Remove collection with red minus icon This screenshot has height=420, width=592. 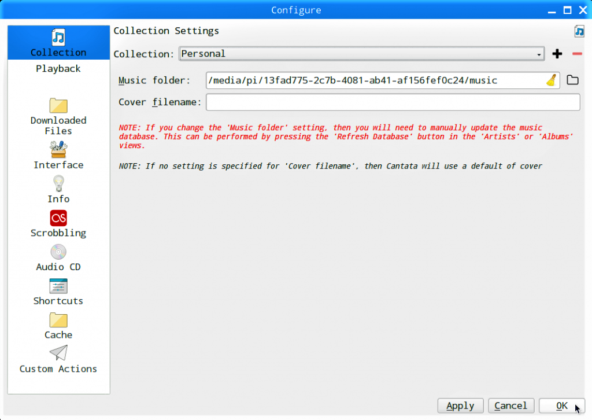click(577, 54)
